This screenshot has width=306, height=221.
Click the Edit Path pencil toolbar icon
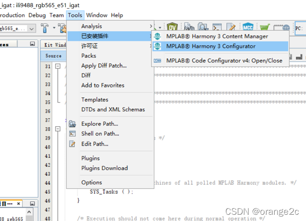[231, 27]
